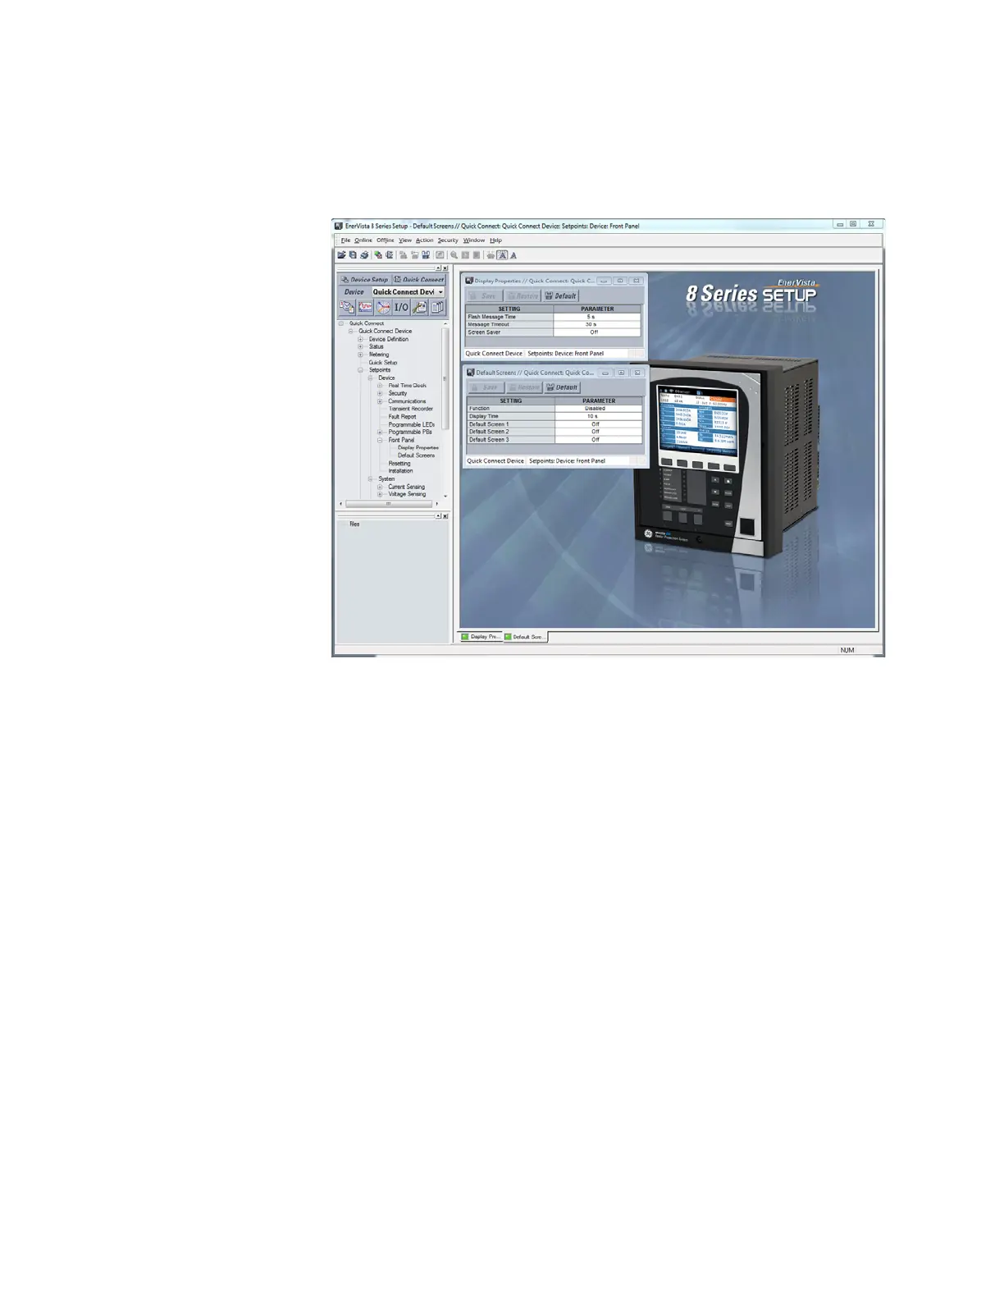Click the Flash Message Time value 5 s
Image resolution: width=1004 pixels, height=1300 pixels.
coord(597,317)
